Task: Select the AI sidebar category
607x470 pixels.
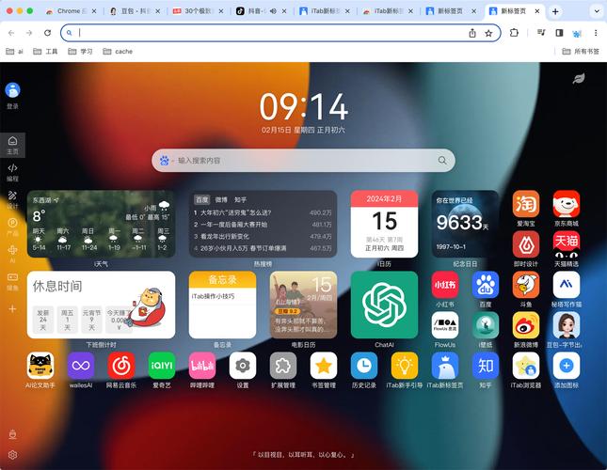Action: 12,254
